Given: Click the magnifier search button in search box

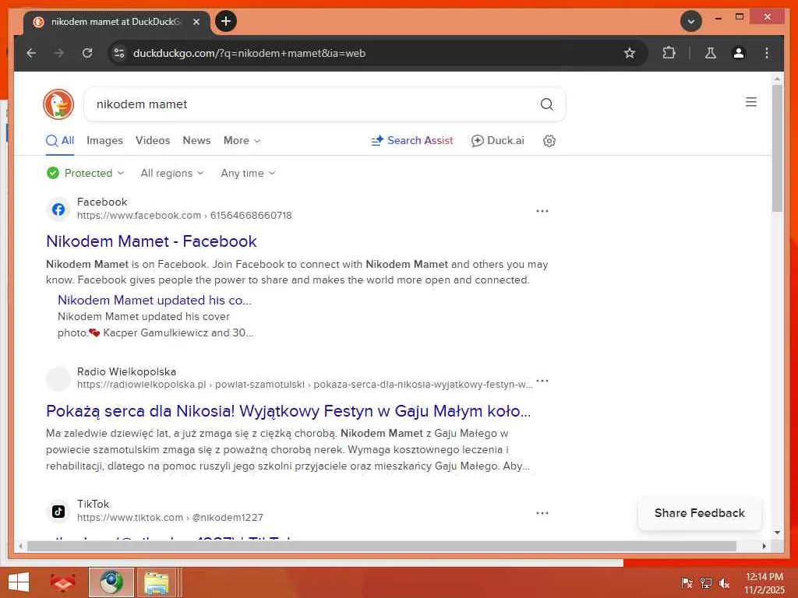Looking at the screenshot, I should pyautogui.click(x=546, y=104).
